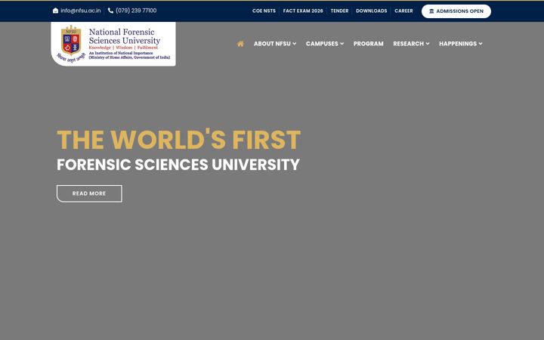
Task: Click the envelope icon beside info@nfsu.ac.in
Action: click(55, 11)
